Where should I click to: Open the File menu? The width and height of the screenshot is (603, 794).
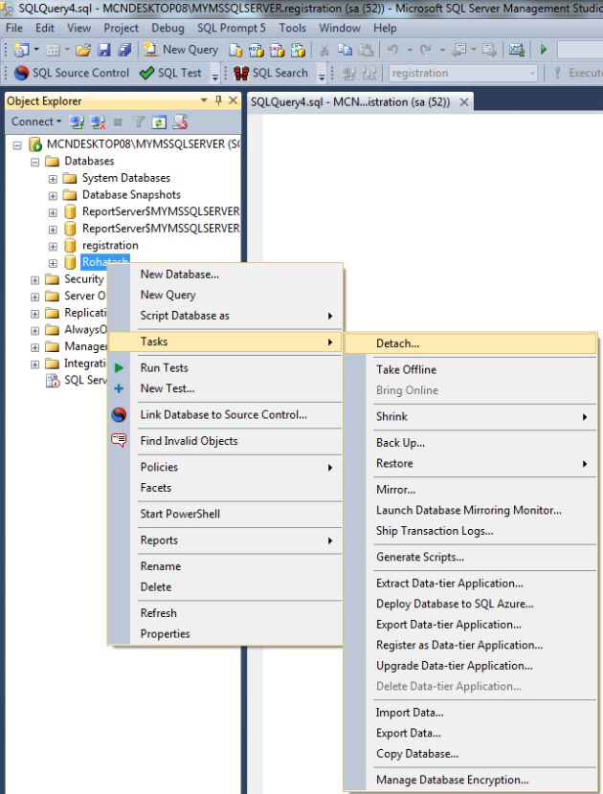[x=14, y=28]
